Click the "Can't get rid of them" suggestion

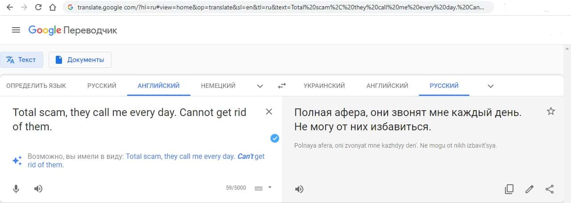(x=195, y=161)
